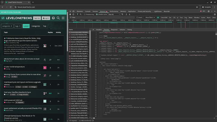Click the Sign Up button
This screenshot has width=217, height=122.
click(x=37, y=18)
